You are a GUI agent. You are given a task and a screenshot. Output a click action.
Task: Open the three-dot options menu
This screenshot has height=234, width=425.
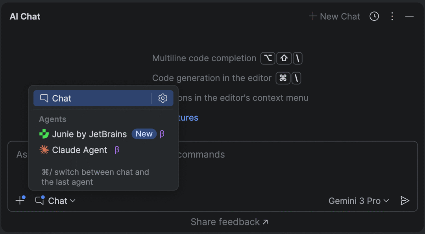coord(392,16)
